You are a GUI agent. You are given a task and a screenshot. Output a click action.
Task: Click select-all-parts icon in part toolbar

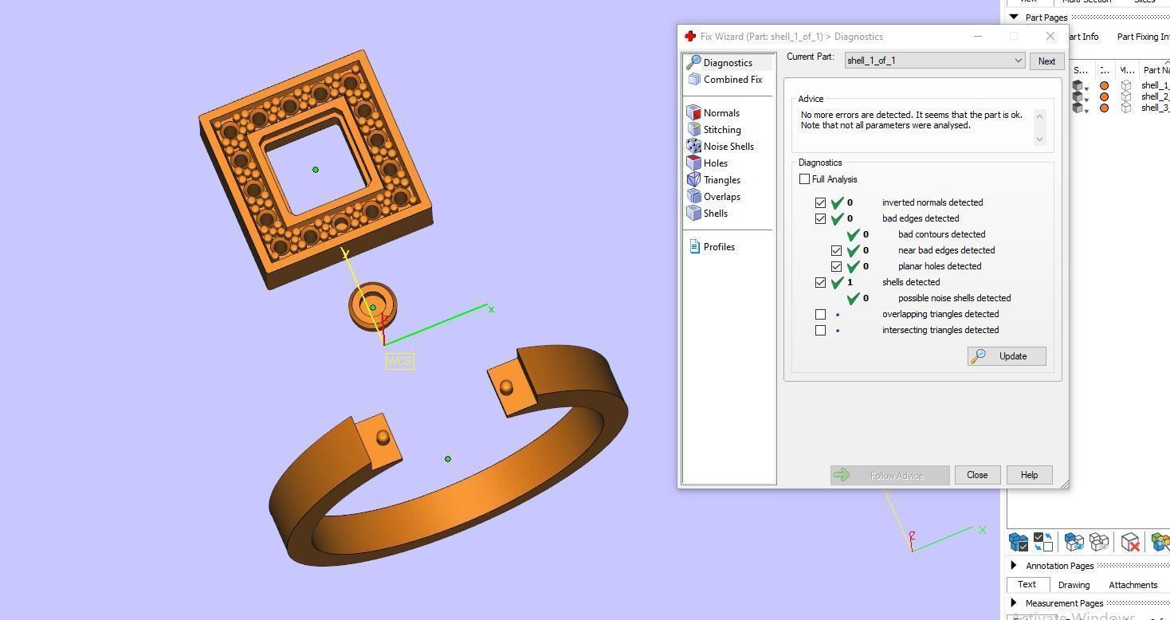click(1019, 542)
